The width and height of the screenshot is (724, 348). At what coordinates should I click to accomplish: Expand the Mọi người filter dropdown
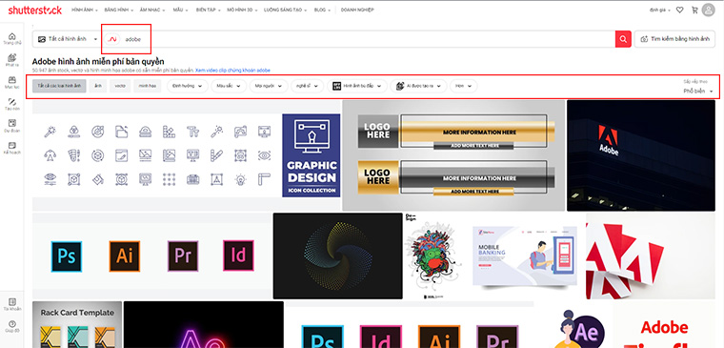[269, 86]
